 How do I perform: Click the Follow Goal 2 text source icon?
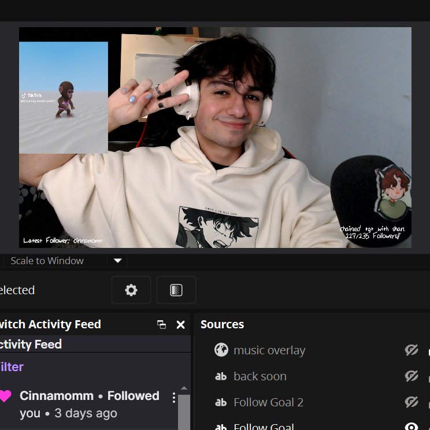tap(221, 402)
